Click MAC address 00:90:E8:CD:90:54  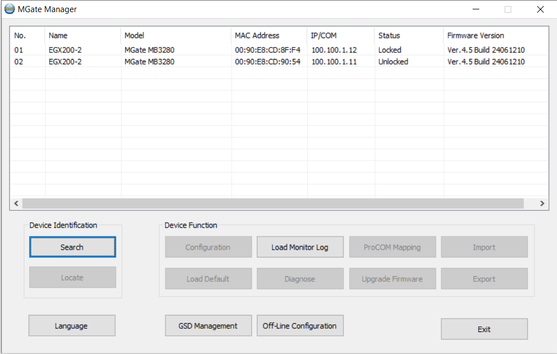(x=267, y=61)
